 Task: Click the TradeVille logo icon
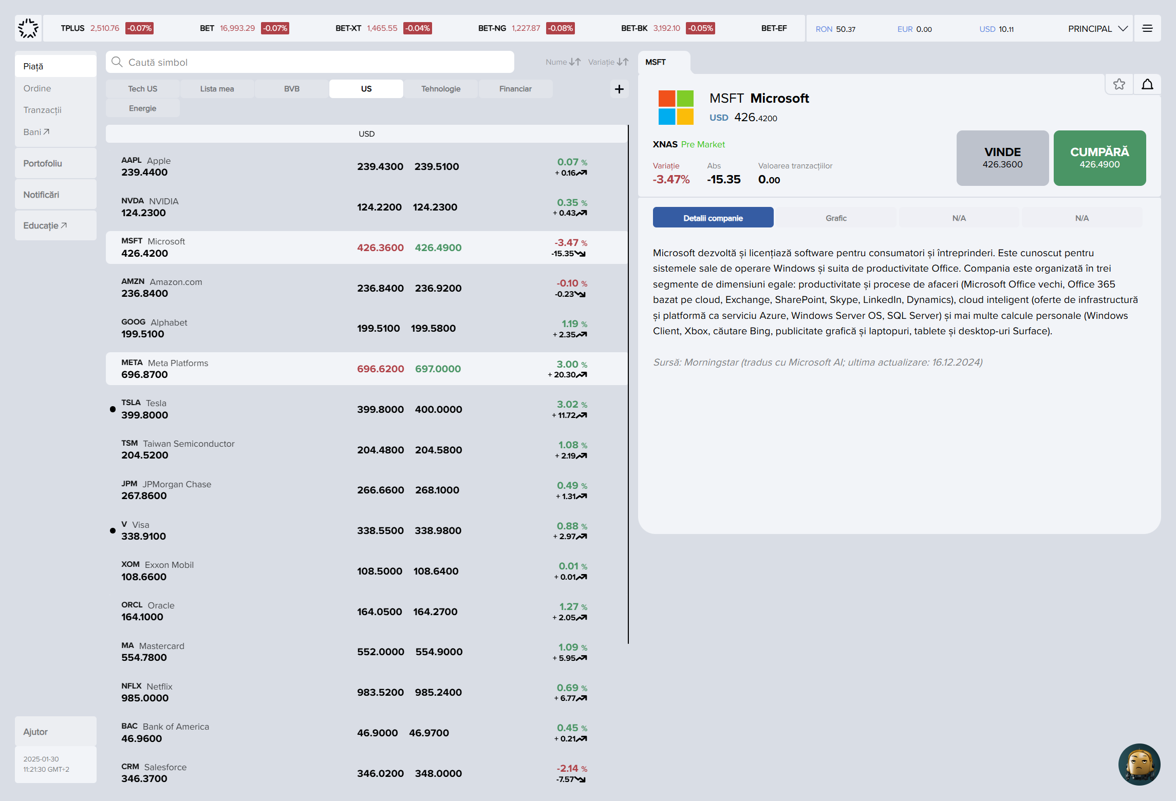[x=28, y=28]
